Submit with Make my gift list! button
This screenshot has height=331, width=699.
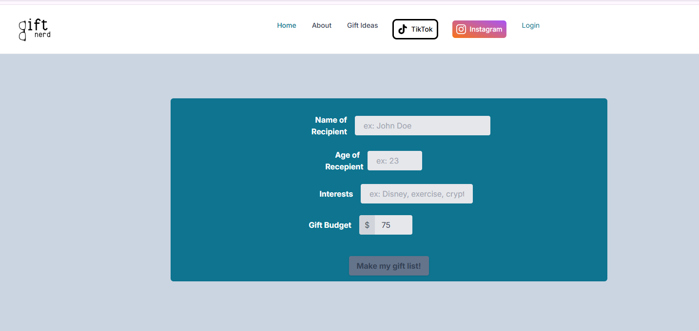[x=388, y=266]
